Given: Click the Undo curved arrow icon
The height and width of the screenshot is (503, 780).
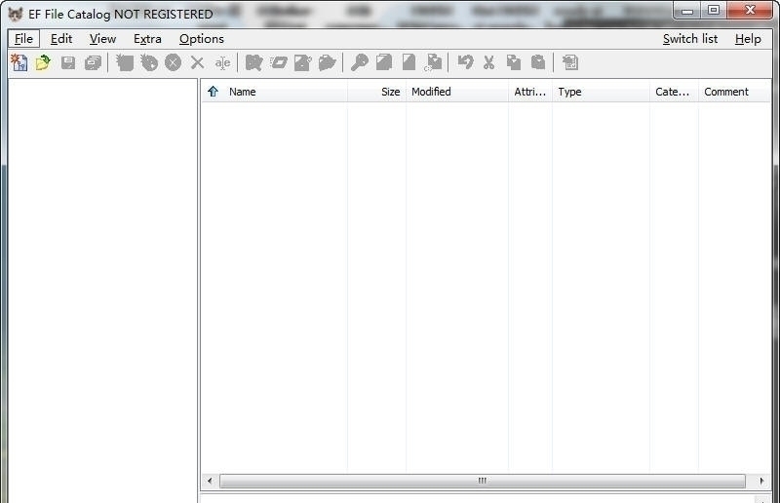Looking at the screenshot, I should (465, 62).
